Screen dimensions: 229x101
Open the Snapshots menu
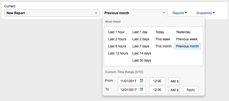[205, 13]
